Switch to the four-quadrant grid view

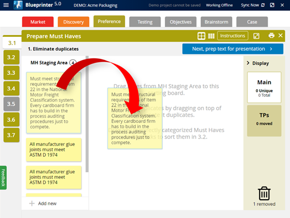201,36
